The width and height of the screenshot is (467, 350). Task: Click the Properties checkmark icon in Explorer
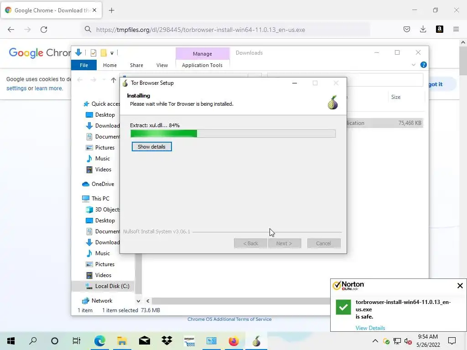tap(93, 53)
